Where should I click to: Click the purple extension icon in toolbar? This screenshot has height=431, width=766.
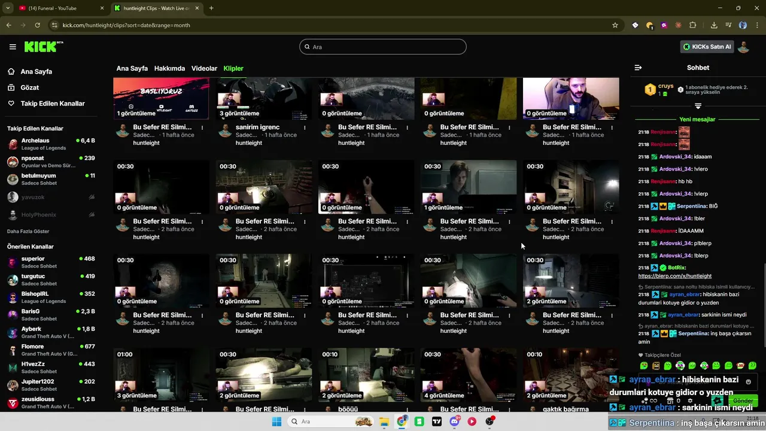664,25
